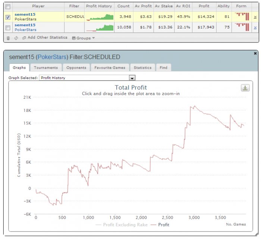Screen dimensions: 261x239
Task: Open sement15 player link in second row
Action: 25,25
